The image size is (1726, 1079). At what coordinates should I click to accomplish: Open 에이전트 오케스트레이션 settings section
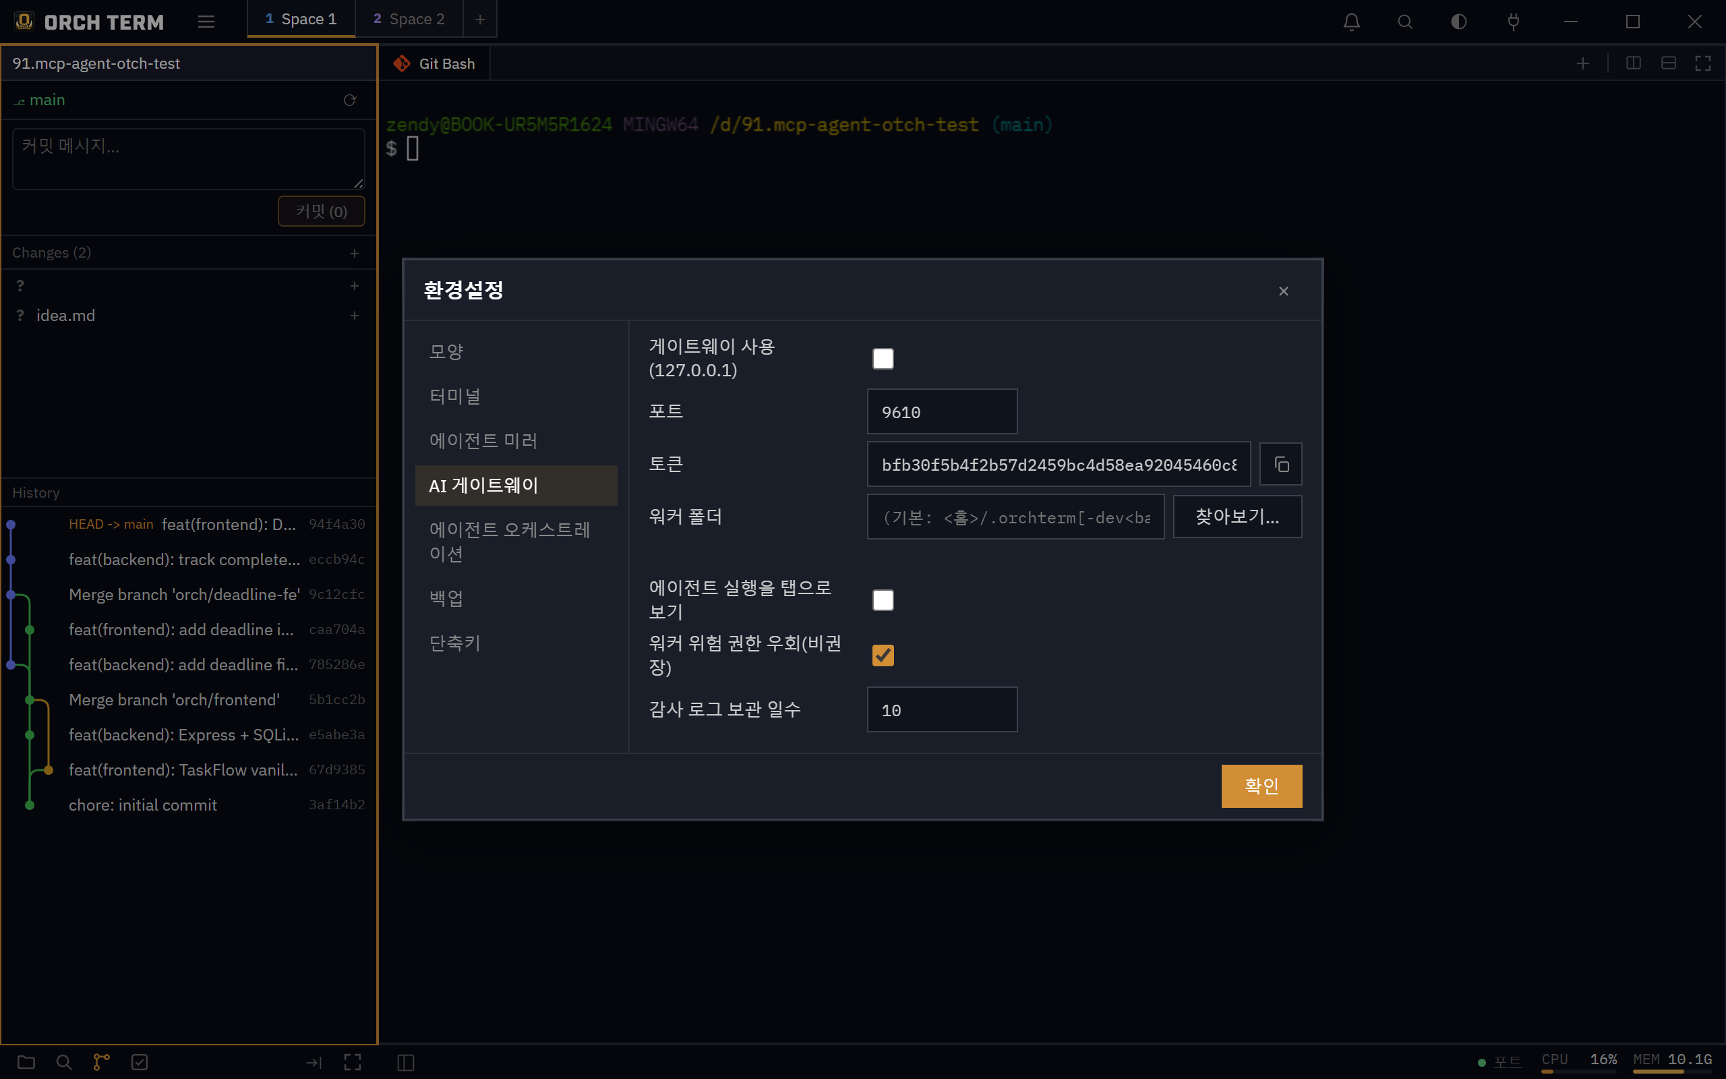point(516,541)
